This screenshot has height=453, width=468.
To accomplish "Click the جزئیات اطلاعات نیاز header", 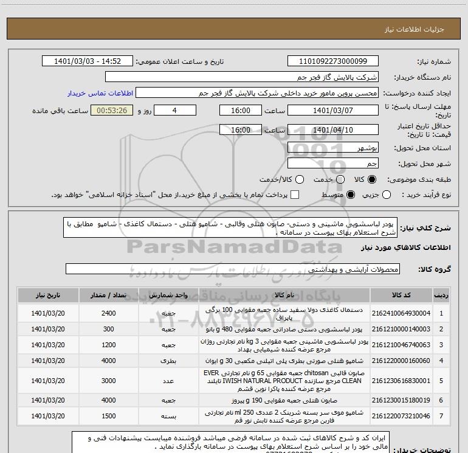I will pos(414,29).
